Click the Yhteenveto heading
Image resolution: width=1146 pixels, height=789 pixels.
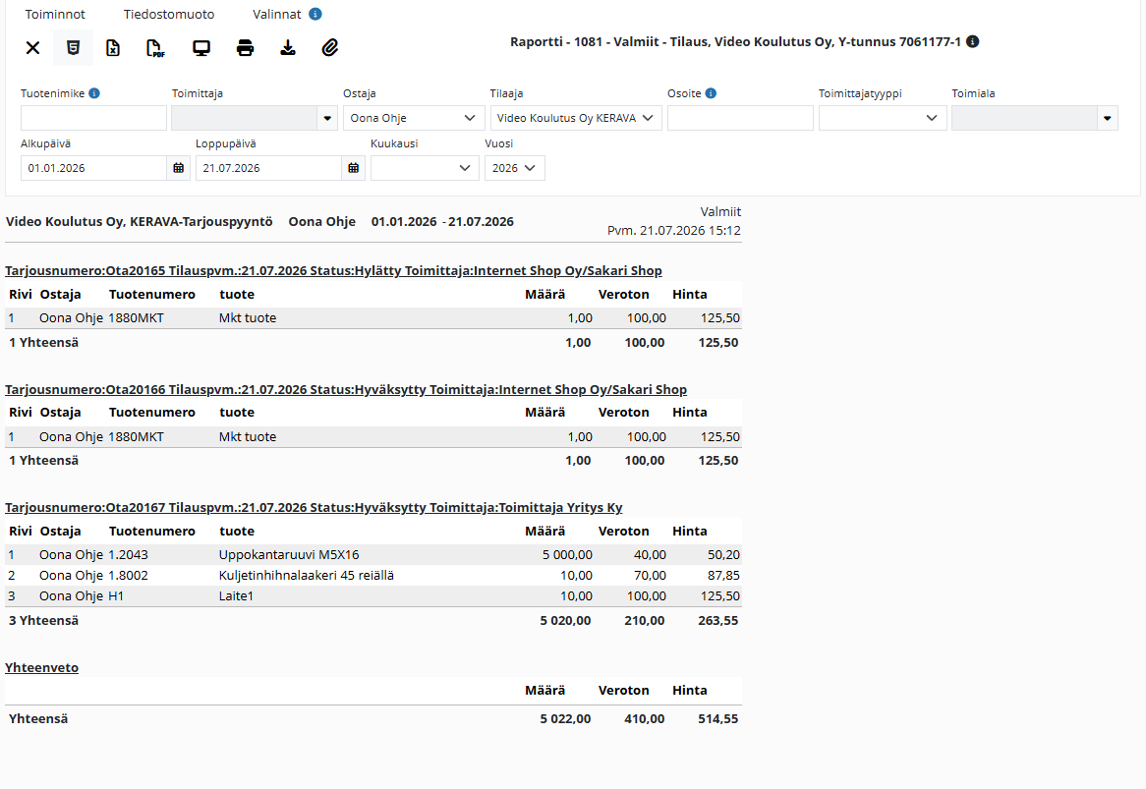tap(41, 668)
